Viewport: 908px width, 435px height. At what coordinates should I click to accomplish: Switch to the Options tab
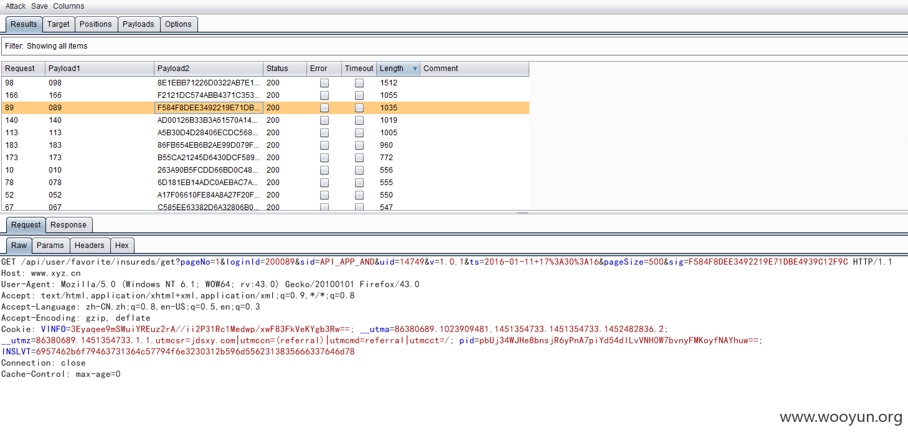(x=179, y=24)
